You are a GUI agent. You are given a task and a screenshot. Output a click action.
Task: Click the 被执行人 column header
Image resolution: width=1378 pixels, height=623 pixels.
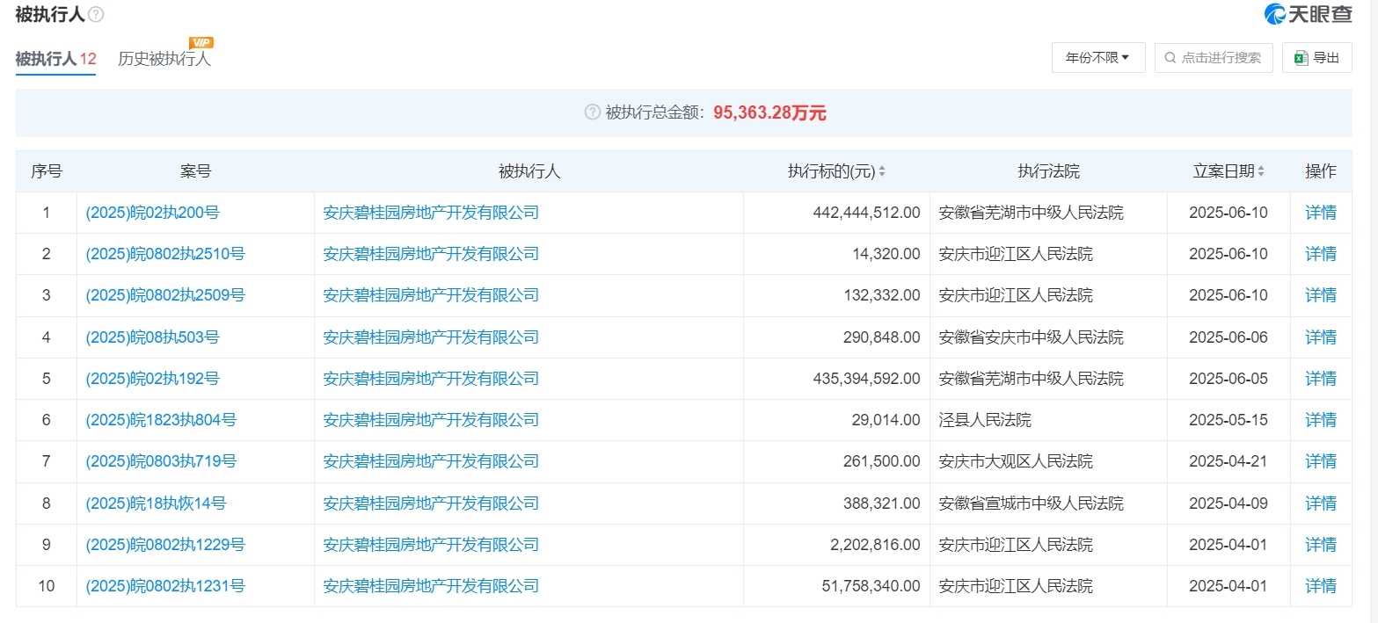coord(529,171)
